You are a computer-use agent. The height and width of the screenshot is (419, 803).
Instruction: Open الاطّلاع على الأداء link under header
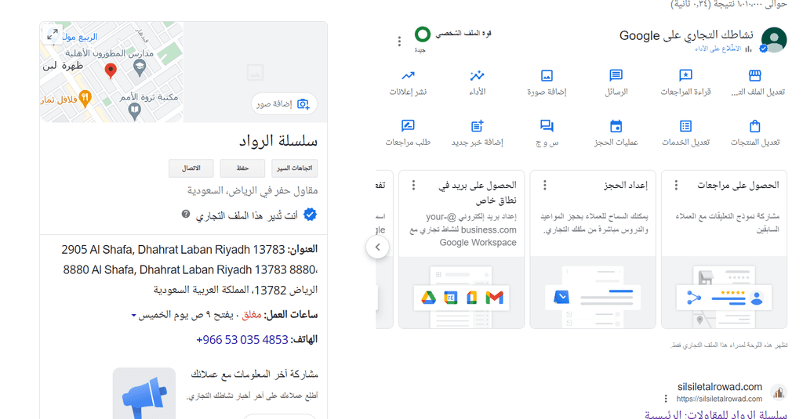pos(718,49)
